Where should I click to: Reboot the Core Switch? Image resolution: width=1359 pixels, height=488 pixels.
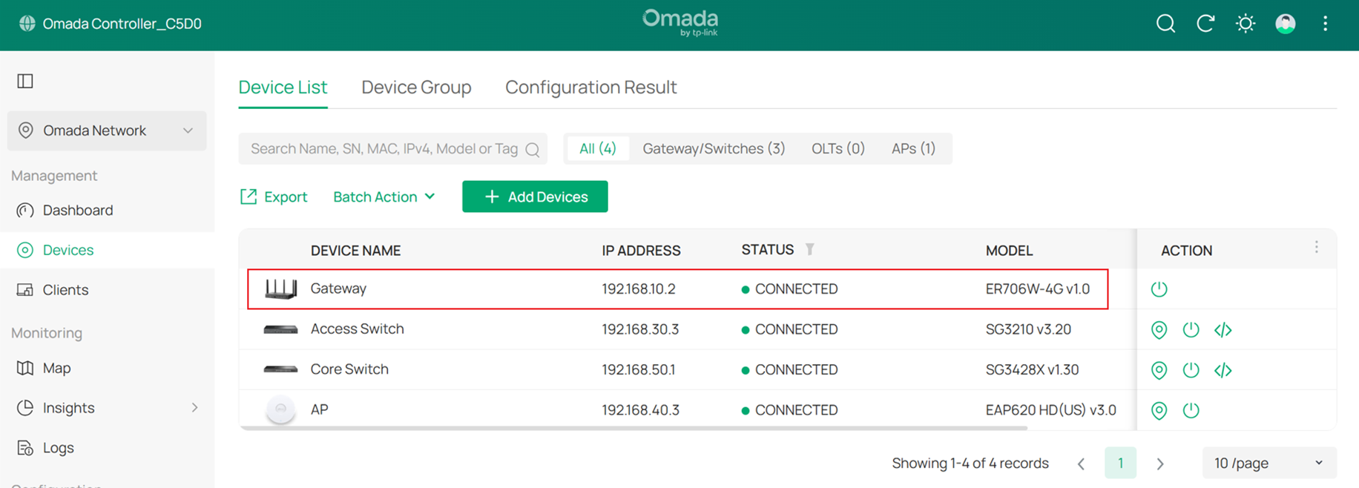tap(1191, 369)
